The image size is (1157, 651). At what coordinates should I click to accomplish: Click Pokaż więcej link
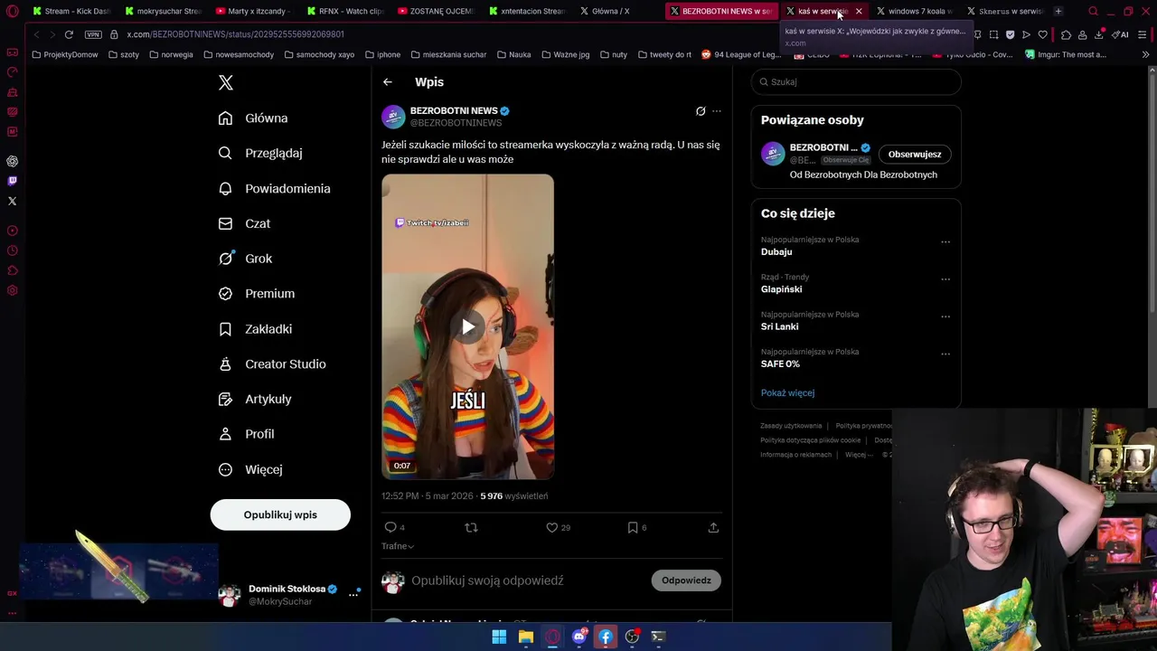[787, 393]
